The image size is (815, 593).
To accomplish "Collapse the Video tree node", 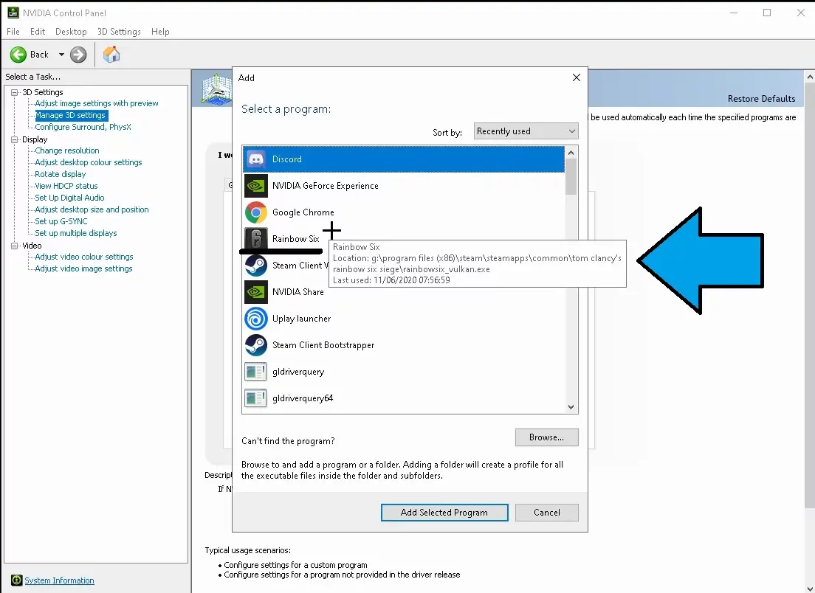I will [x=15, y=246].
